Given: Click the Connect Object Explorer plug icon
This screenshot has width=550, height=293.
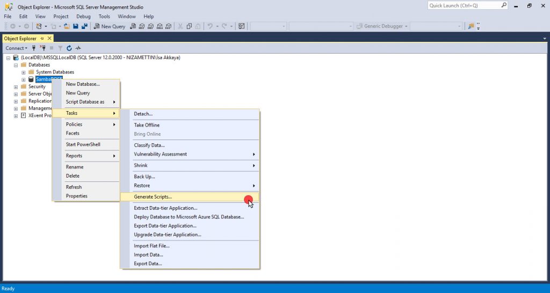Looking at the screenshot, I should pyautogui.click(x=34, y=48).
